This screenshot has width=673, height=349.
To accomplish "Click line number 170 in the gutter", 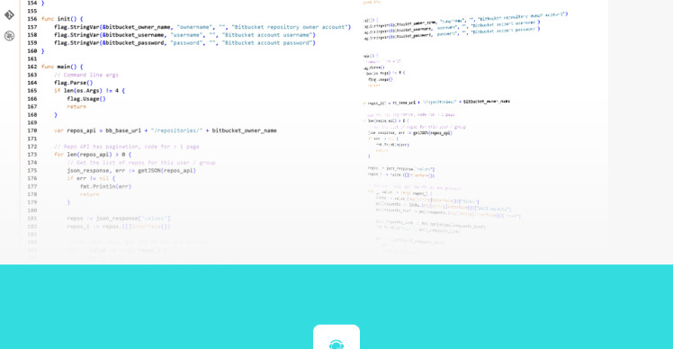I will point(31,130).
